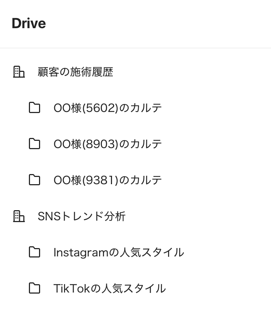Image resolution: width=271 pixels, height=325 pixels.
Task: Click the building icon beside SNSトレンド分析
Action: click(x=19, y=216)
